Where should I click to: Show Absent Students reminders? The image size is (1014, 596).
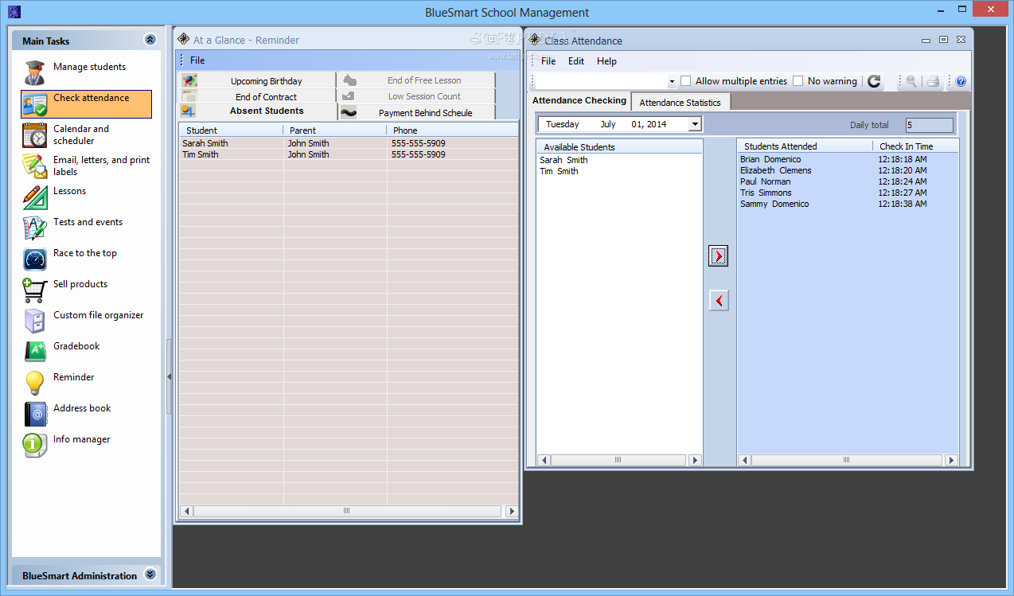coord(257,111)
